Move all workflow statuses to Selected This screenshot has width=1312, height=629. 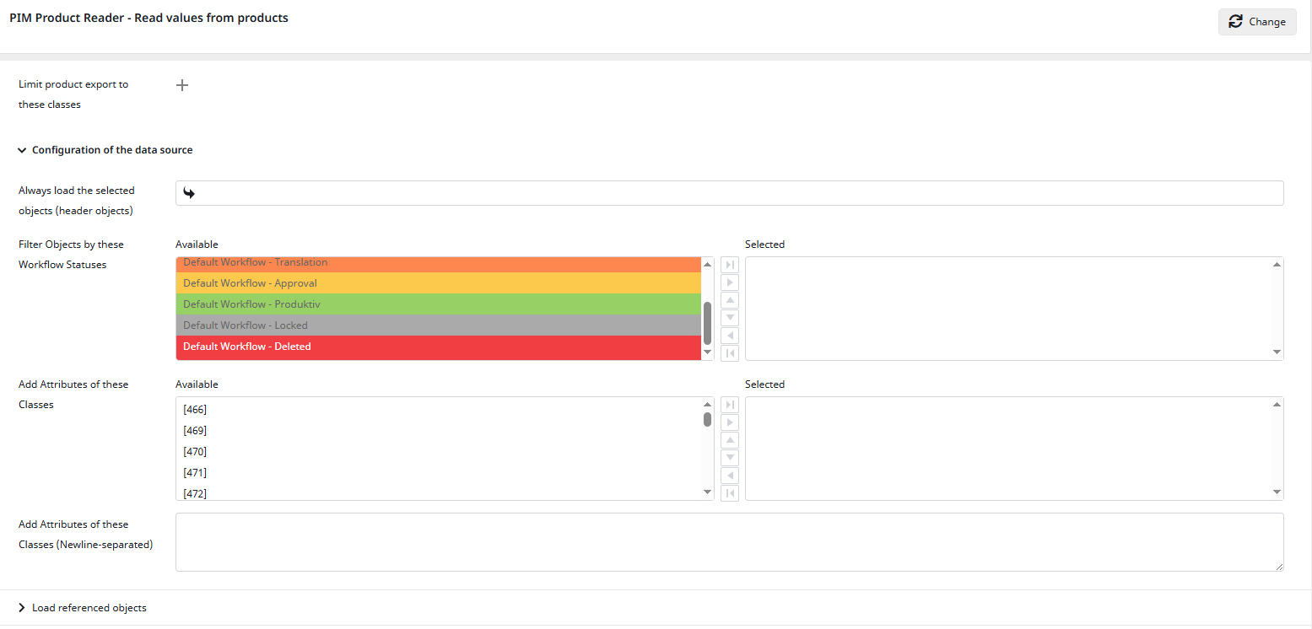[730, 265]
